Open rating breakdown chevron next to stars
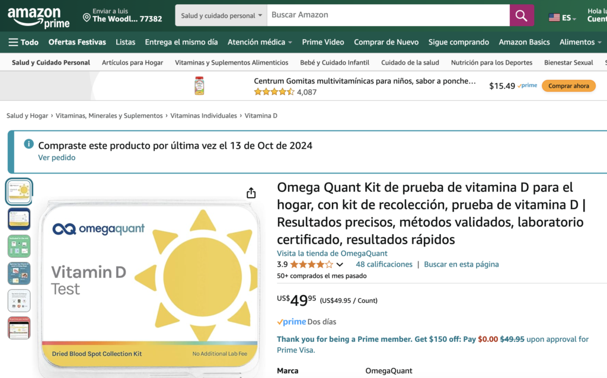 coord(340,265)
